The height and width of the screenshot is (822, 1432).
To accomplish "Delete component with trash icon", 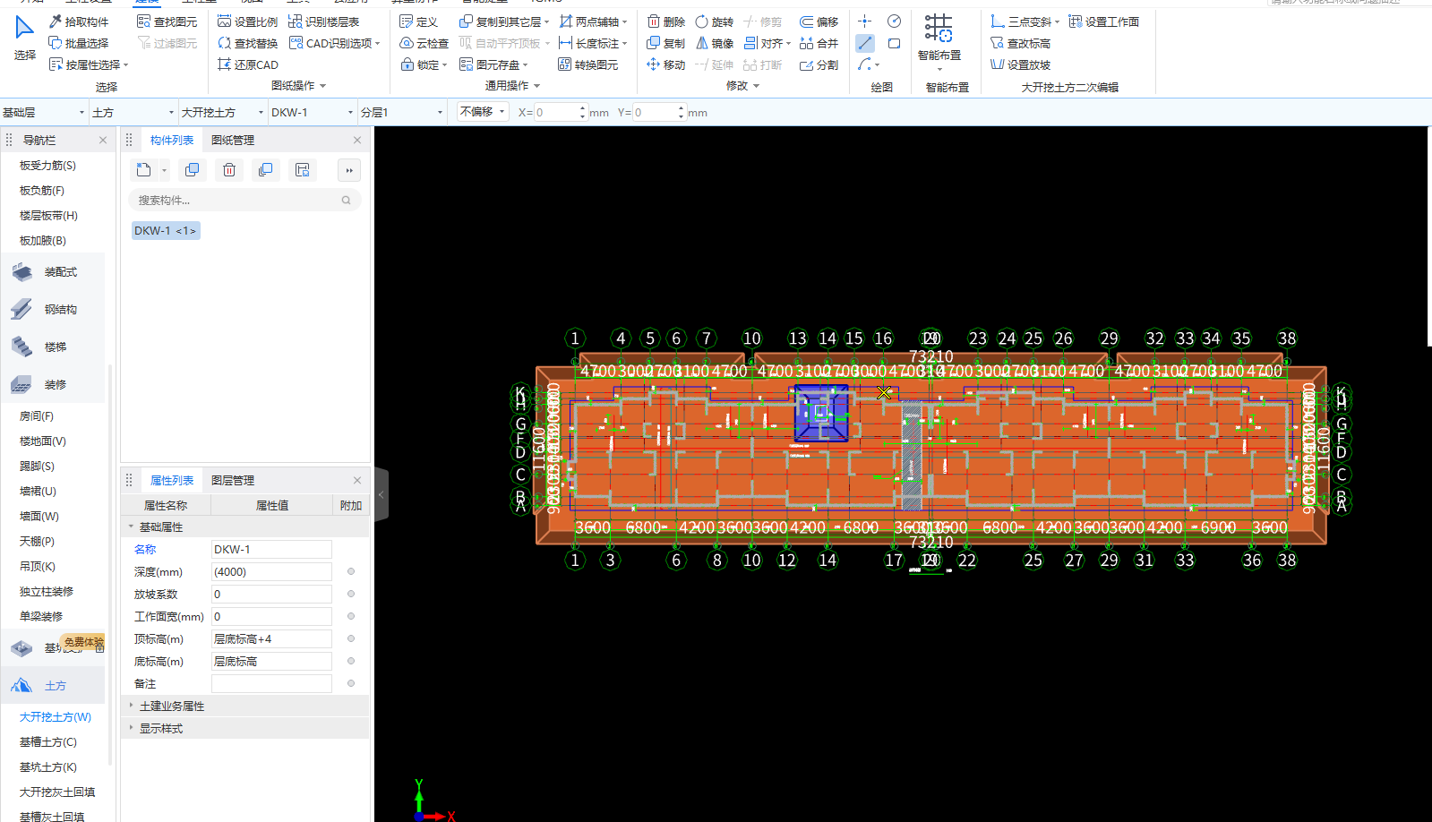I will 229,170.
